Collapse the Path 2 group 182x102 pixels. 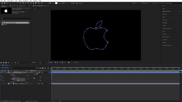click(x=11, y=79)
